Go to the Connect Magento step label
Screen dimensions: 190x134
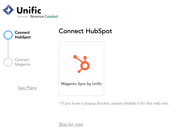[x=23, y=62]
